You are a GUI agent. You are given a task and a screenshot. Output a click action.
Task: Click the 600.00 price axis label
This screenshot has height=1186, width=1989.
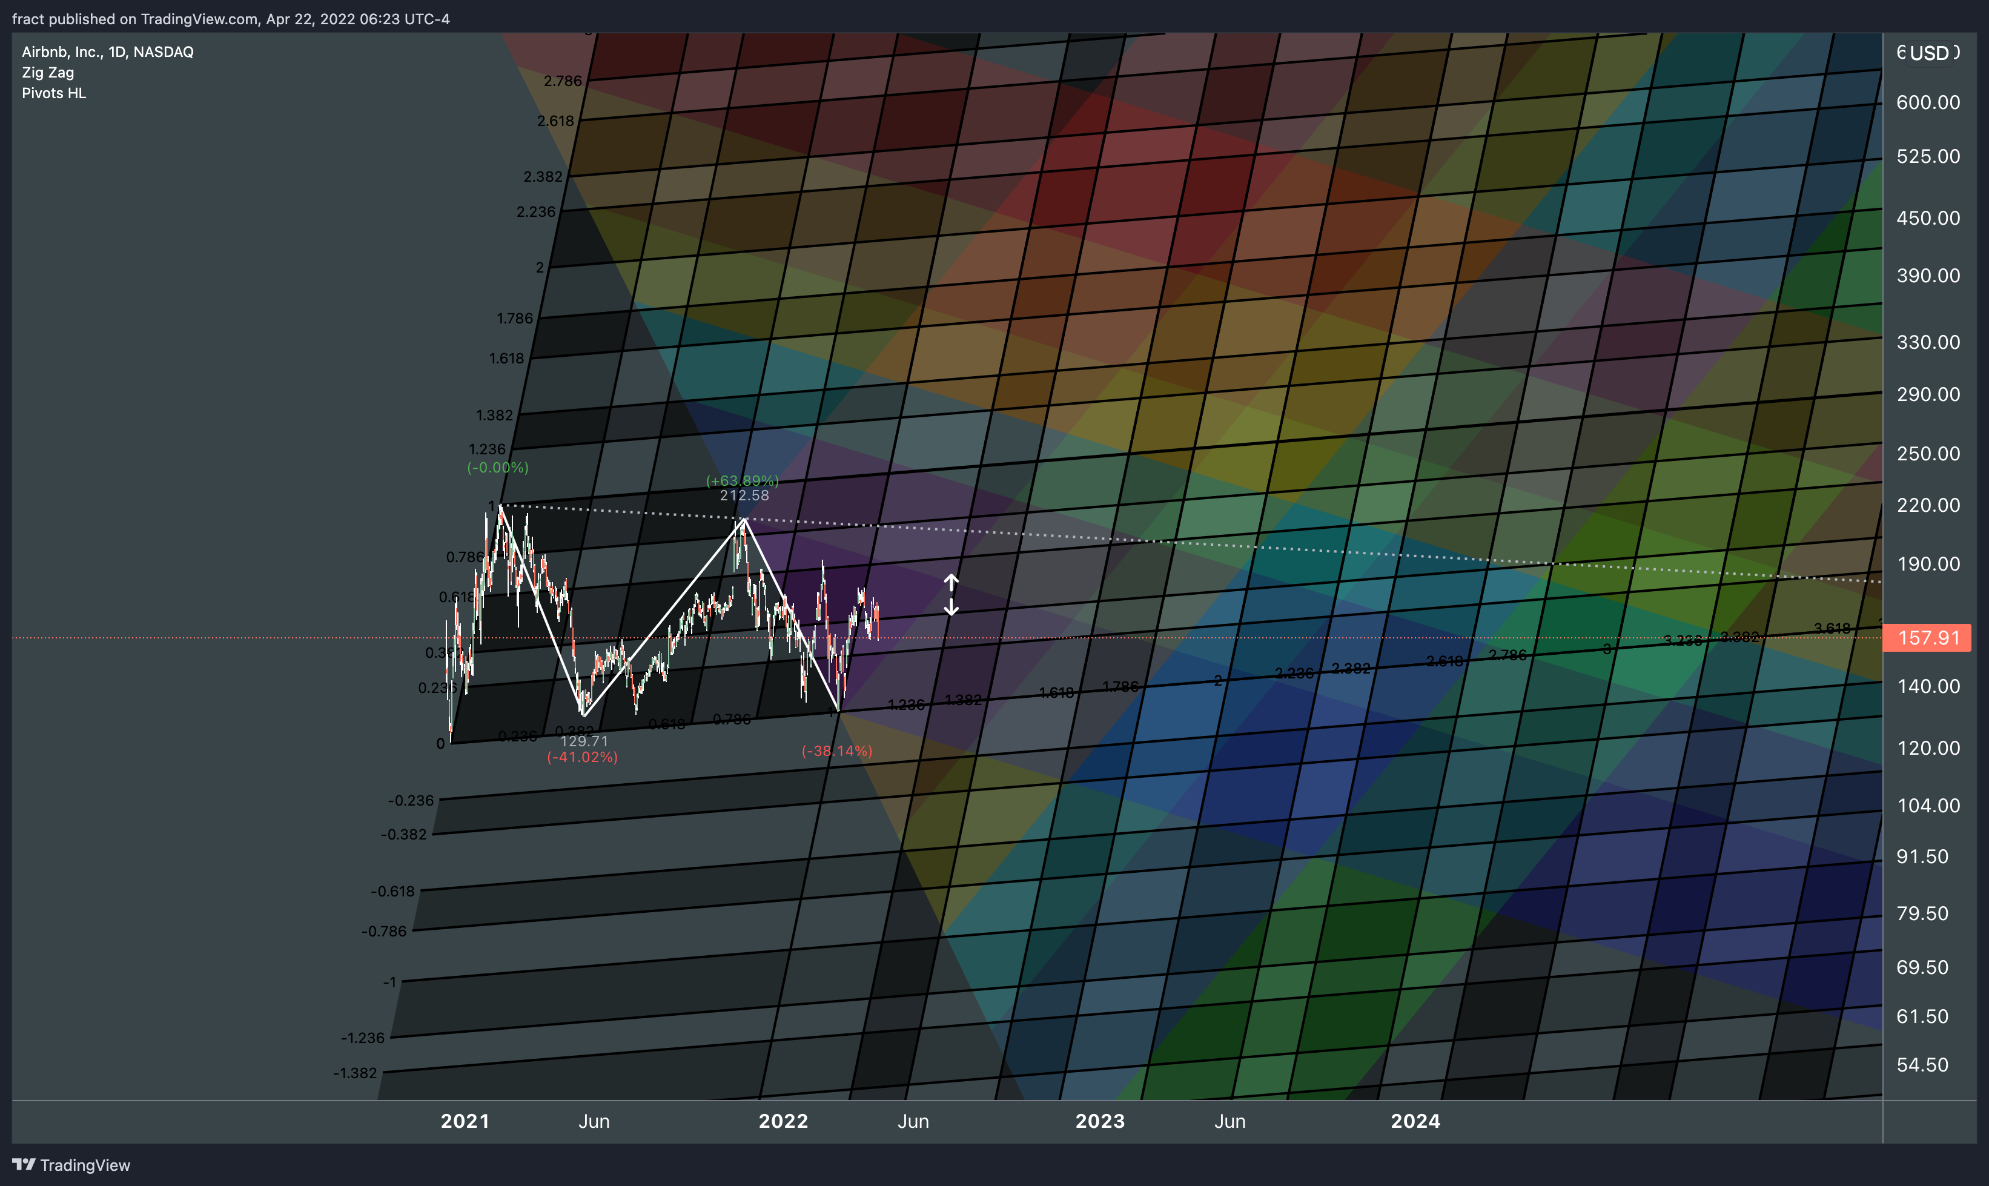coord(1927,102)
